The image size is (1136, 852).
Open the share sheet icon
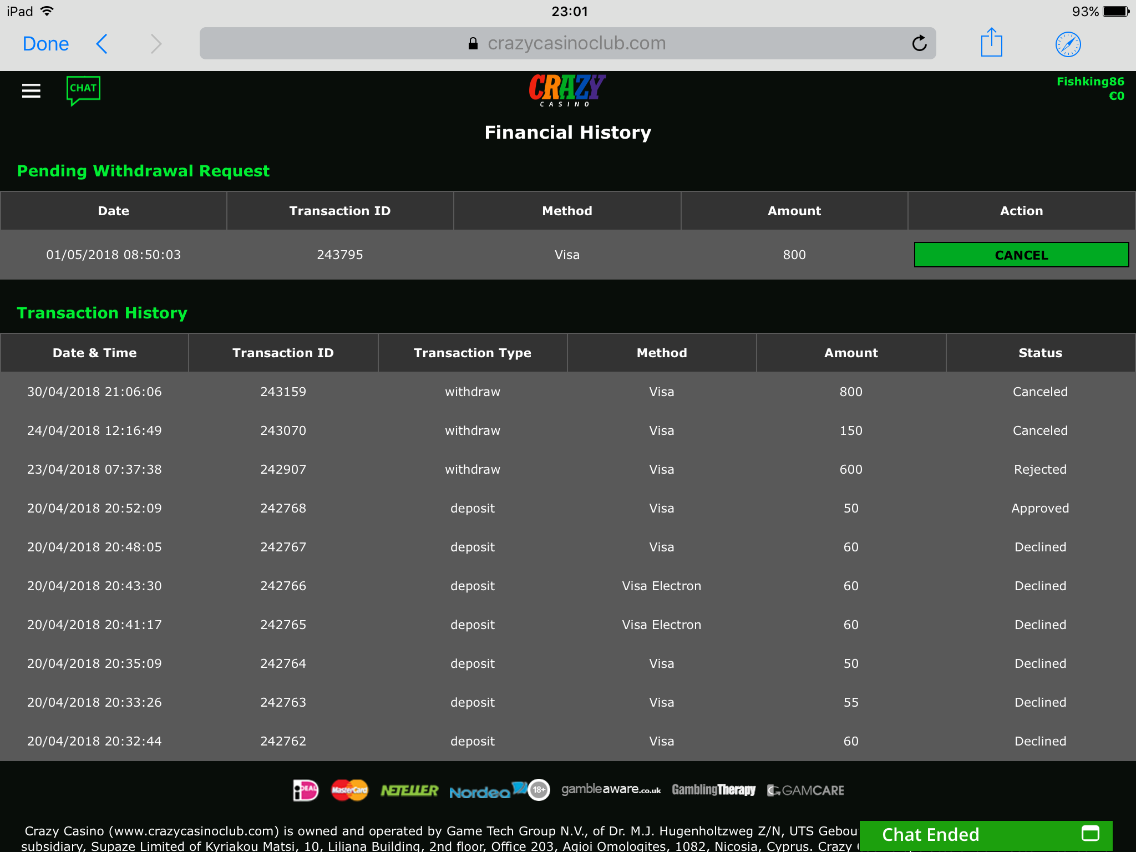point(991,43)
